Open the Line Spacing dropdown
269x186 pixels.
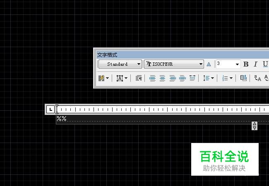pyautogui.click(x=209, y=78)
